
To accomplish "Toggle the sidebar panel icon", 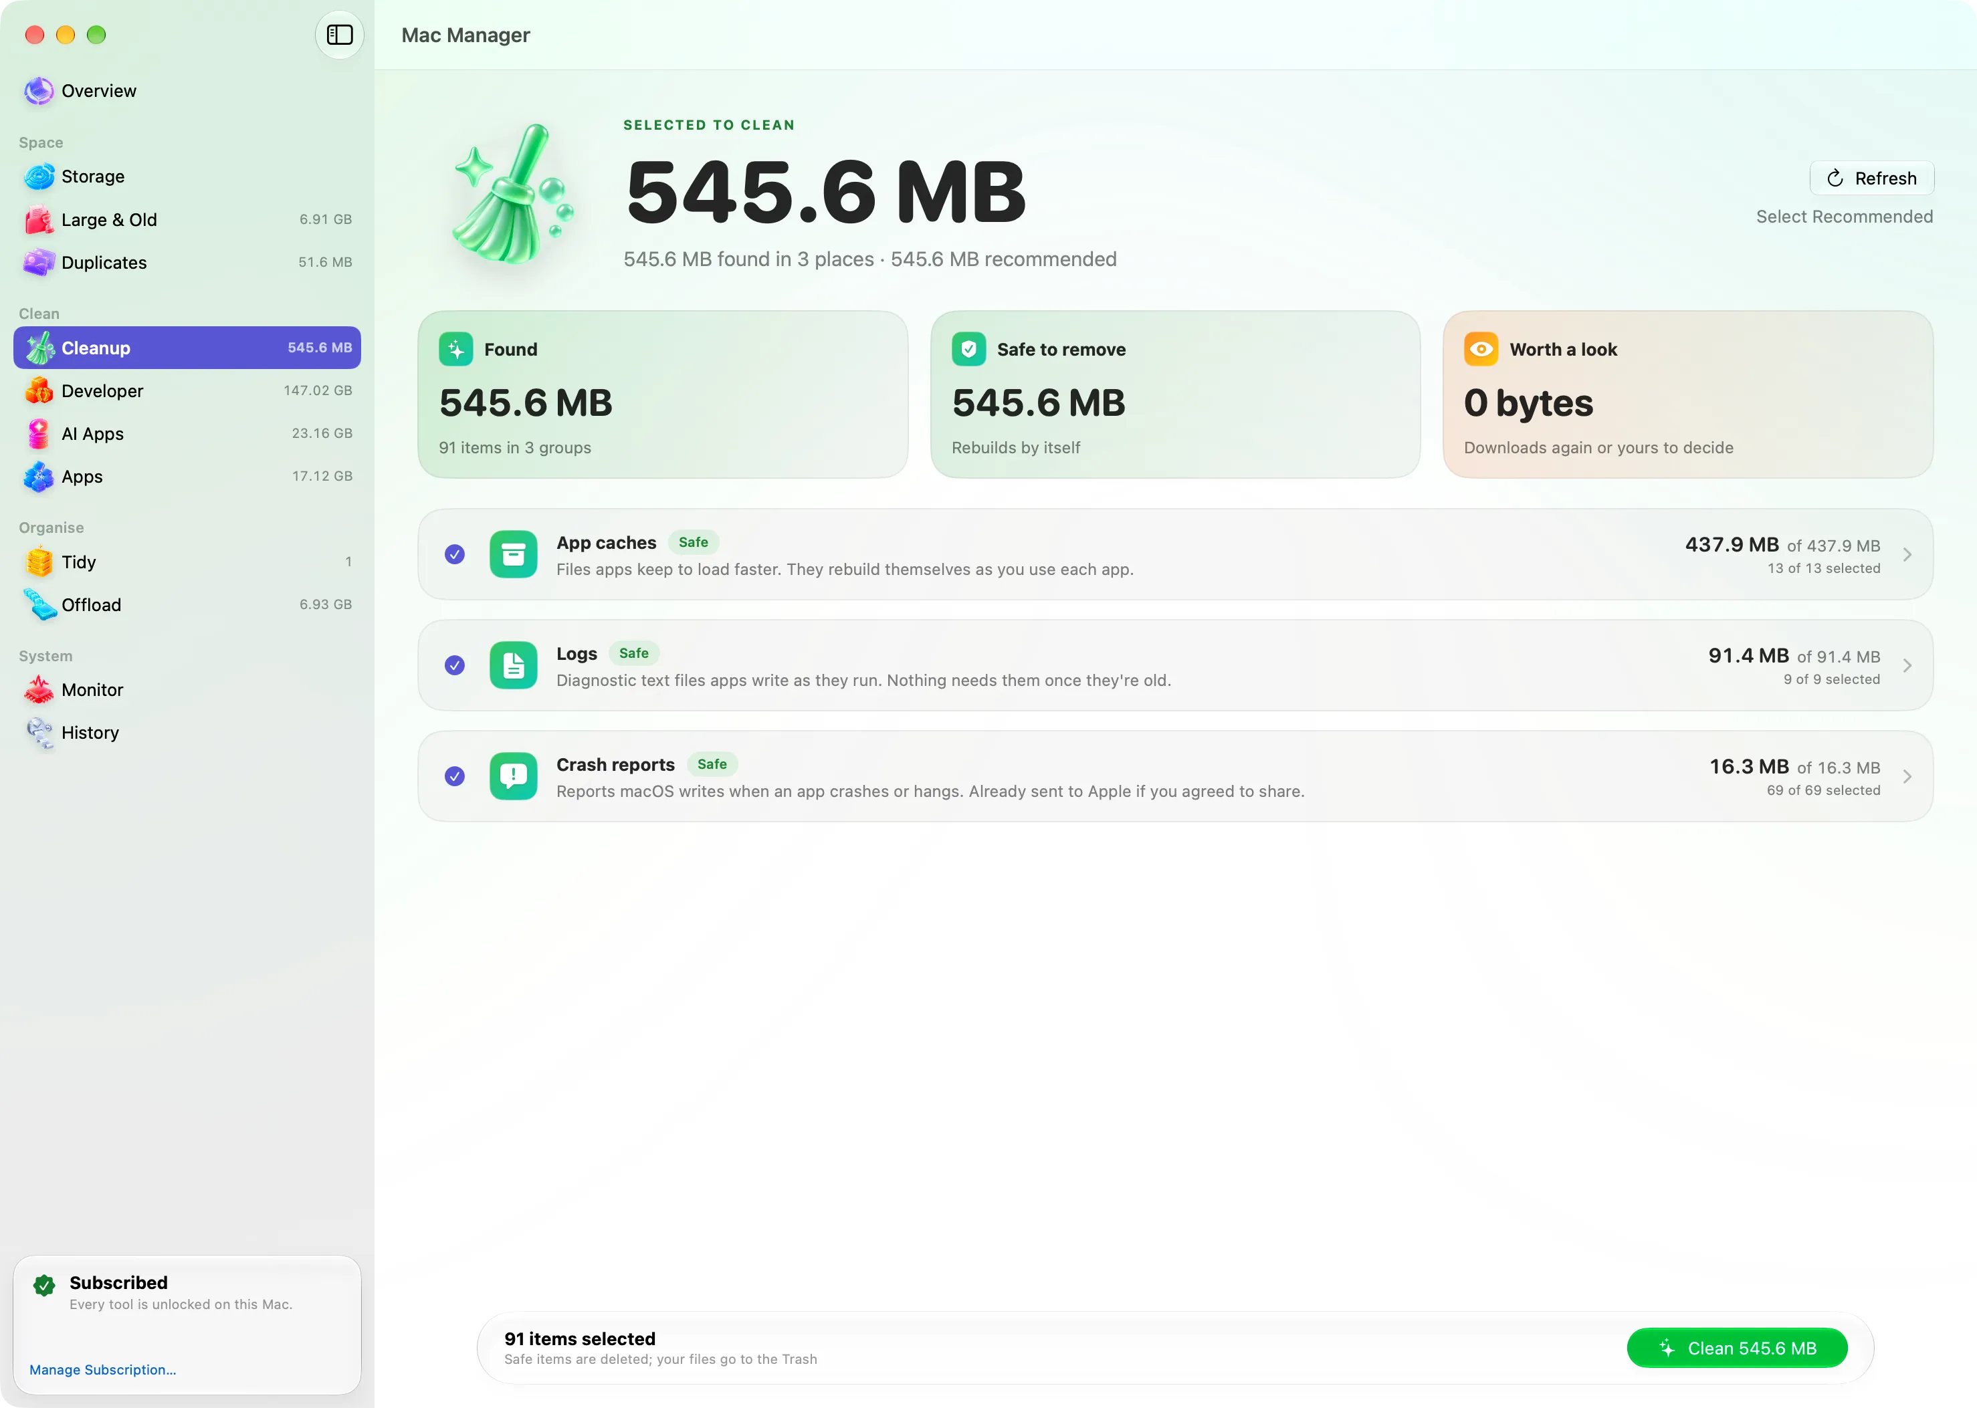I will point(339,35).
